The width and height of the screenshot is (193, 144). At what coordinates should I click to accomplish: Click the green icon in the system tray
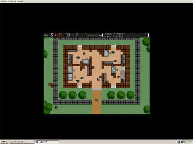[185, 142]
